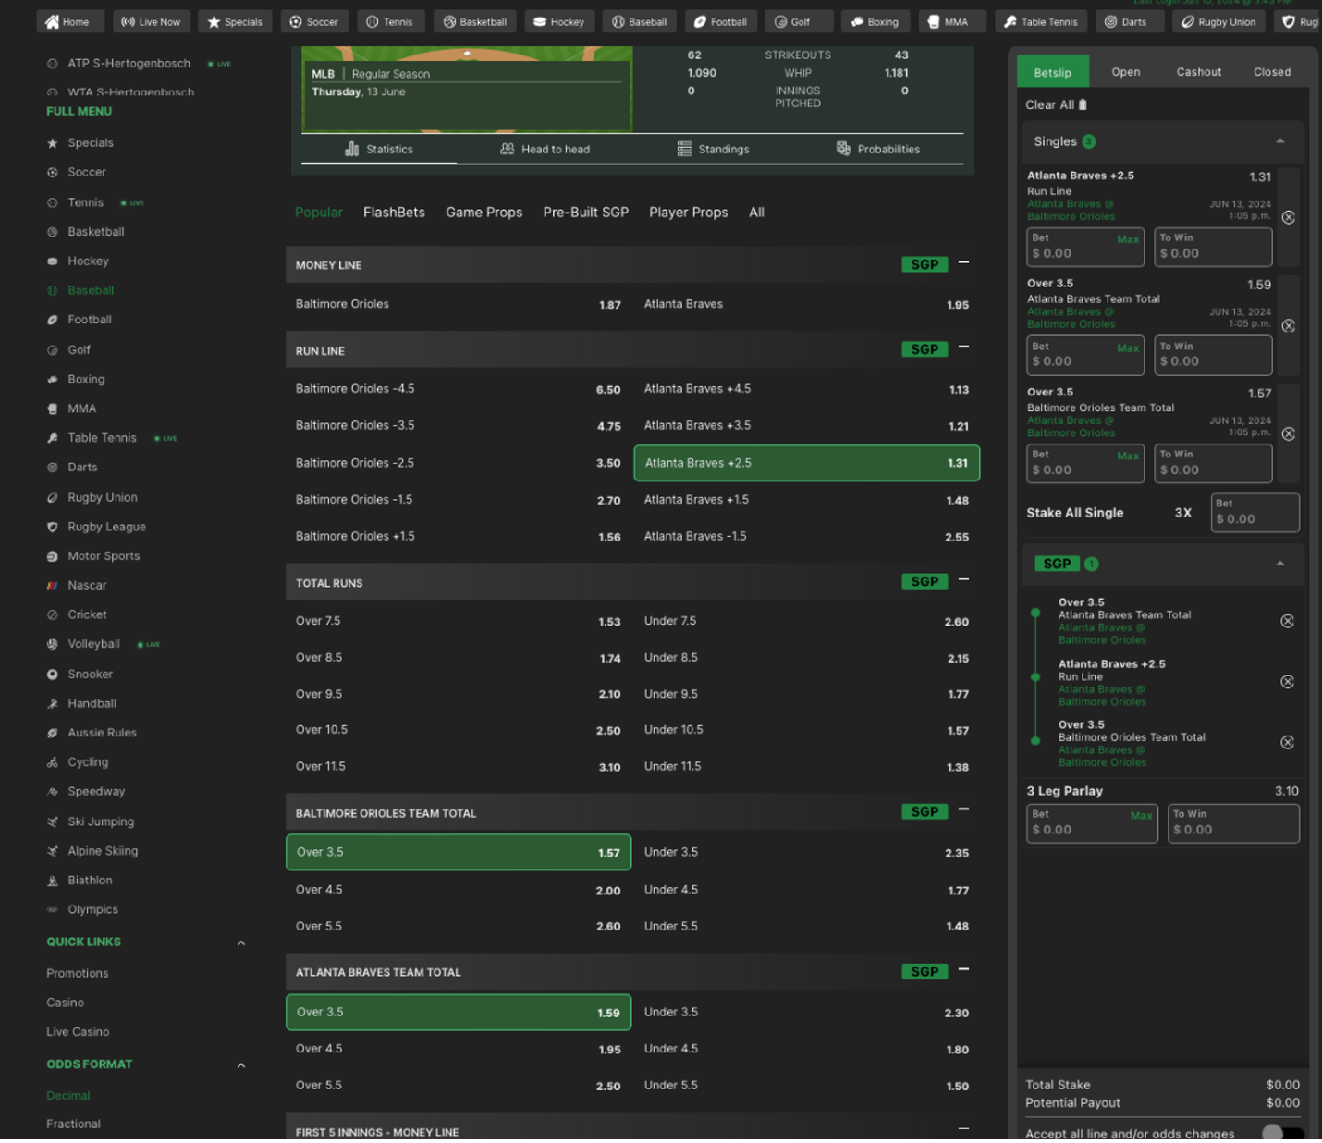Click the Hockey icon in sidebar menu
This screenshot has height=1143, width=1322.
53,261
